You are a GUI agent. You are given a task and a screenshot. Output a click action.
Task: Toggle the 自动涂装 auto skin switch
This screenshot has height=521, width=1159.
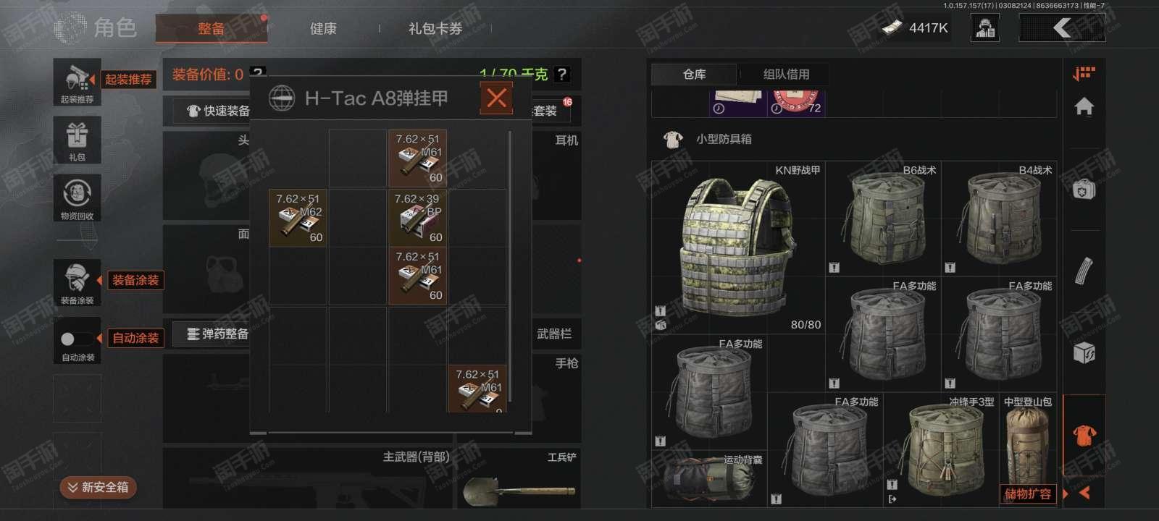78,339
